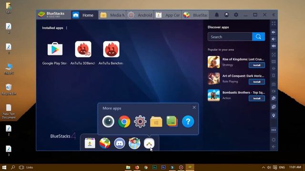Click volume down in sidebar

(x=274, y=39)
